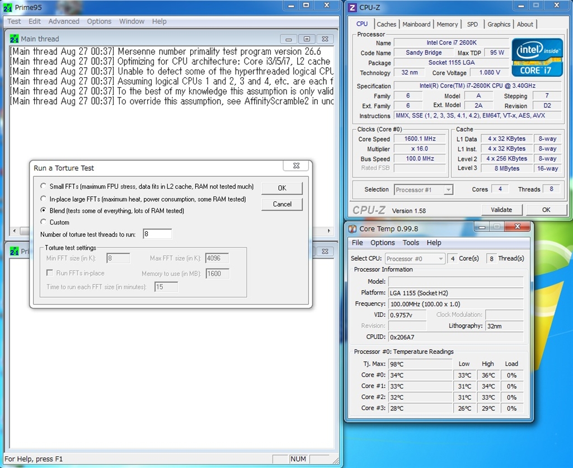Click the Core Temp thermometer title icon

coord(352,228)
